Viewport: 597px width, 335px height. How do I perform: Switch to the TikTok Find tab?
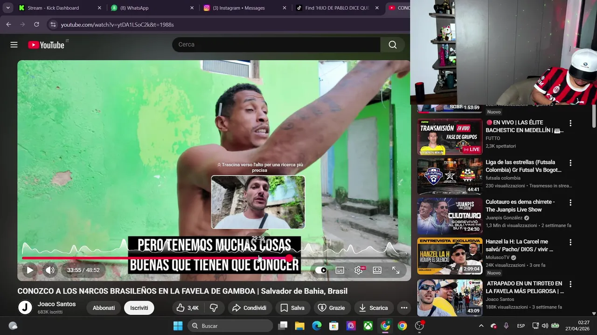point(337,8)
